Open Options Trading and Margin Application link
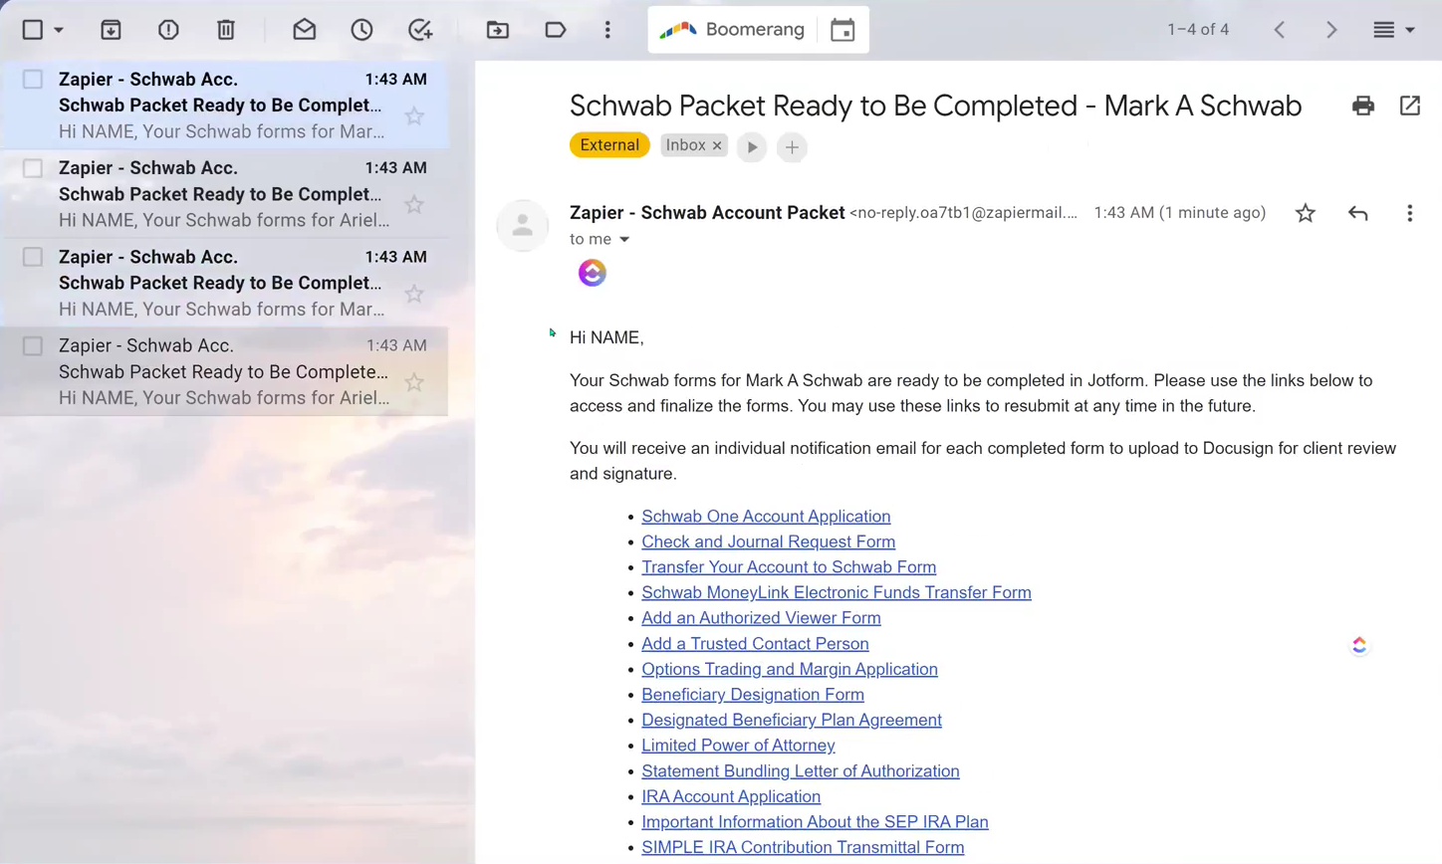Viewport: 1442px width, 864px height. tap(790, 670)
